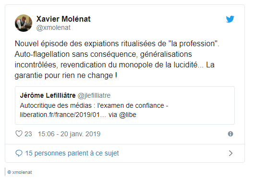Open the 15:06 - 20 janv. 2019 timestamp

(69, 134)
